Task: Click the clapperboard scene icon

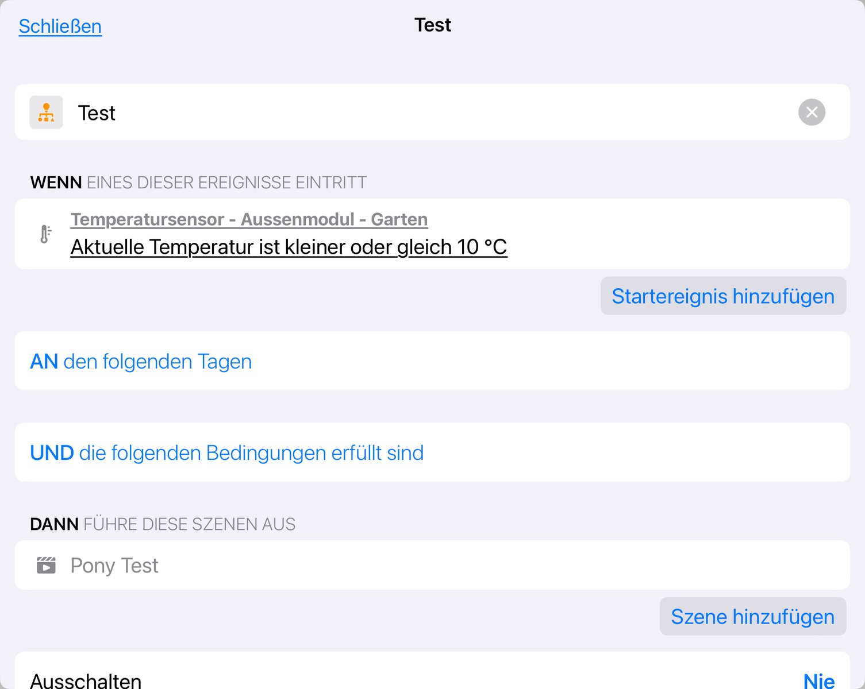Action: 46,566
